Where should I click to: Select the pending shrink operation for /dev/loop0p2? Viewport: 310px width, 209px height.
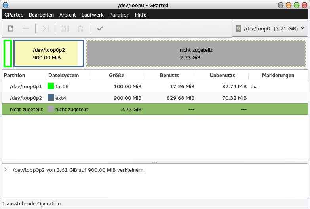click(78, 170)
